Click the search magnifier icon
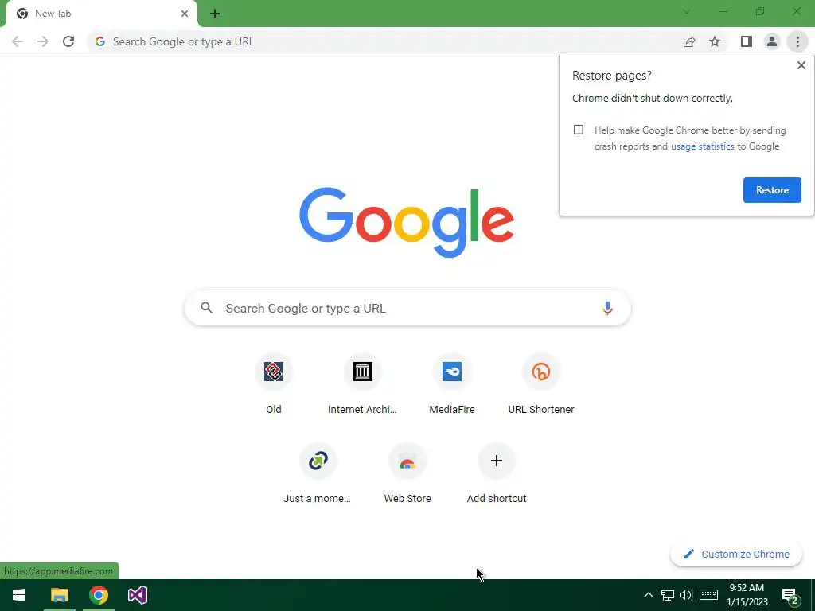Viewport: 815px width, 611px height. pyautogui.click(x=206, y=308)
